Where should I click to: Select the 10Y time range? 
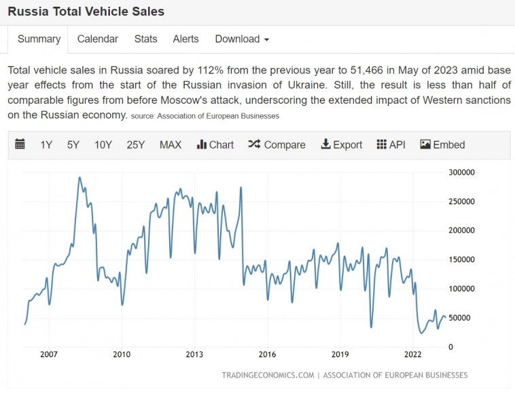click(x=103, y=145)
